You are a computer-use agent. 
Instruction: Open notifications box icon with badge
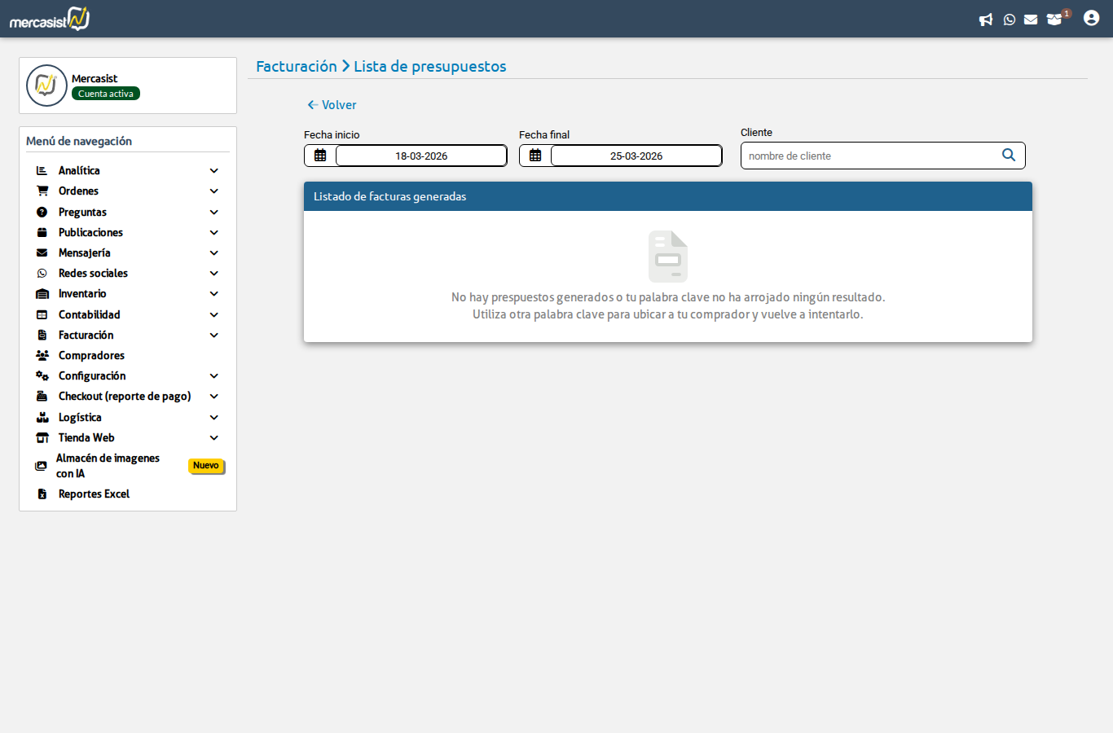1055,20
